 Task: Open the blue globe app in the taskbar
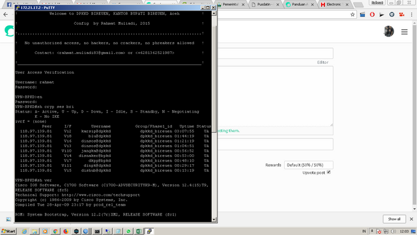[x=86, y=231]
